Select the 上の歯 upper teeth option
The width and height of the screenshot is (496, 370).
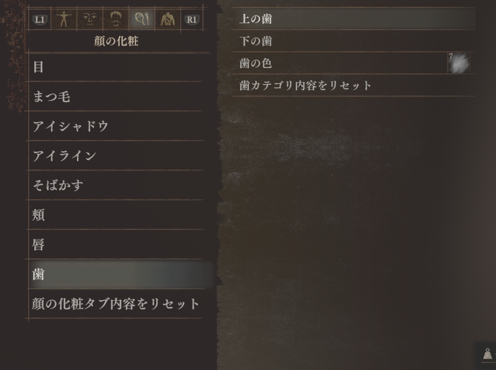point(354,19)
